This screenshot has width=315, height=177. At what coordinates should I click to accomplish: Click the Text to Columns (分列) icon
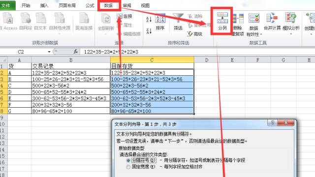tap(222, 18)
